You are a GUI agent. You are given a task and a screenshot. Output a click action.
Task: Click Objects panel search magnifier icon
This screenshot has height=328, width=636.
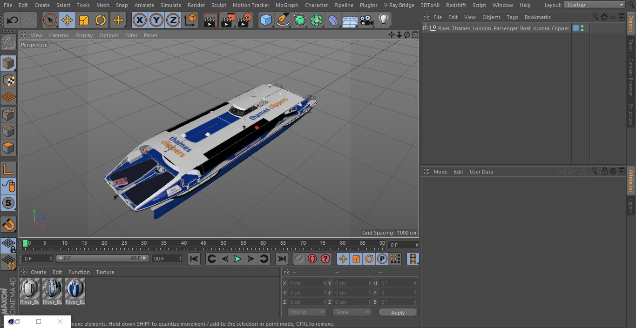pyautogui.click(x=595, y=17)
